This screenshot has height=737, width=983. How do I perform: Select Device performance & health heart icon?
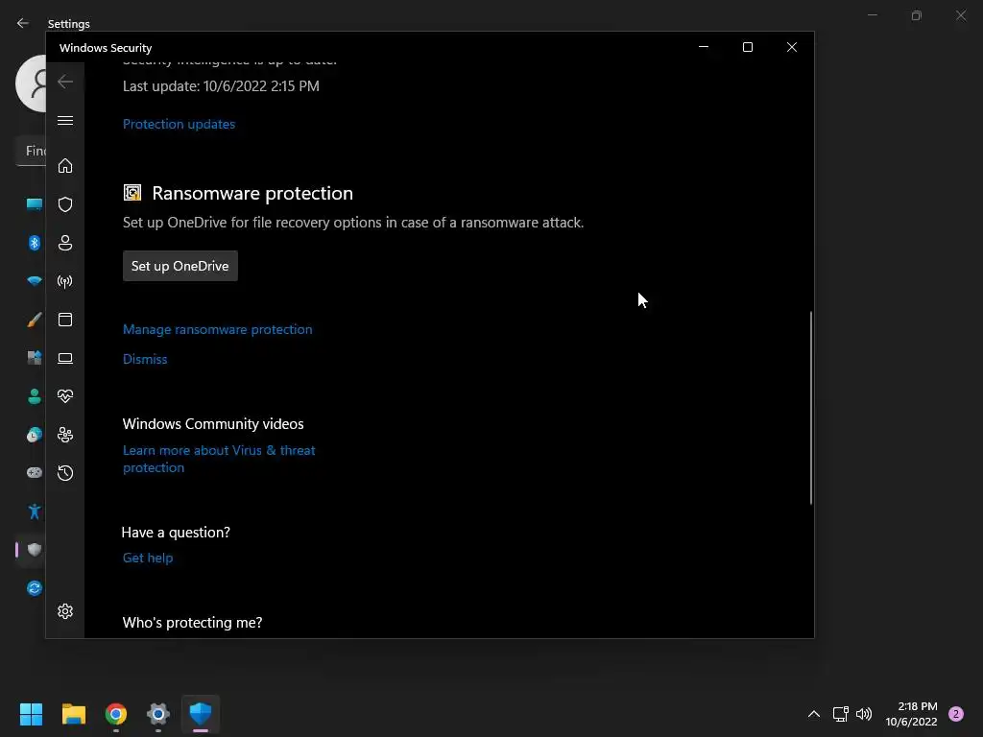[65, 396]
